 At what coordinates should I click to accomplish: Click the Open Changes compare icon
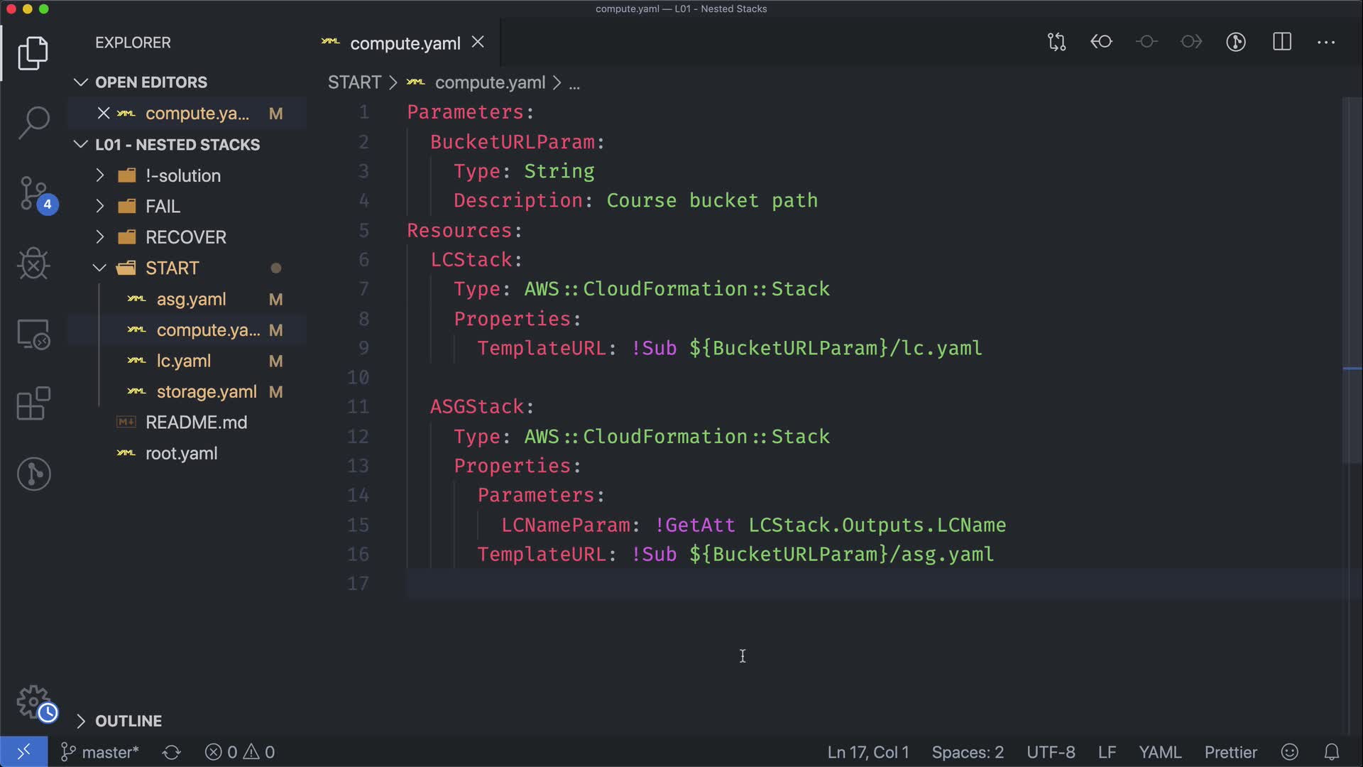[x=1056, y=42]
